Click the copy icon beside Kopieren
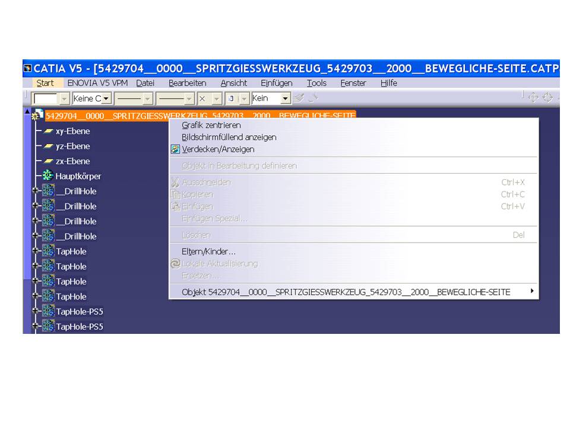 176,195
